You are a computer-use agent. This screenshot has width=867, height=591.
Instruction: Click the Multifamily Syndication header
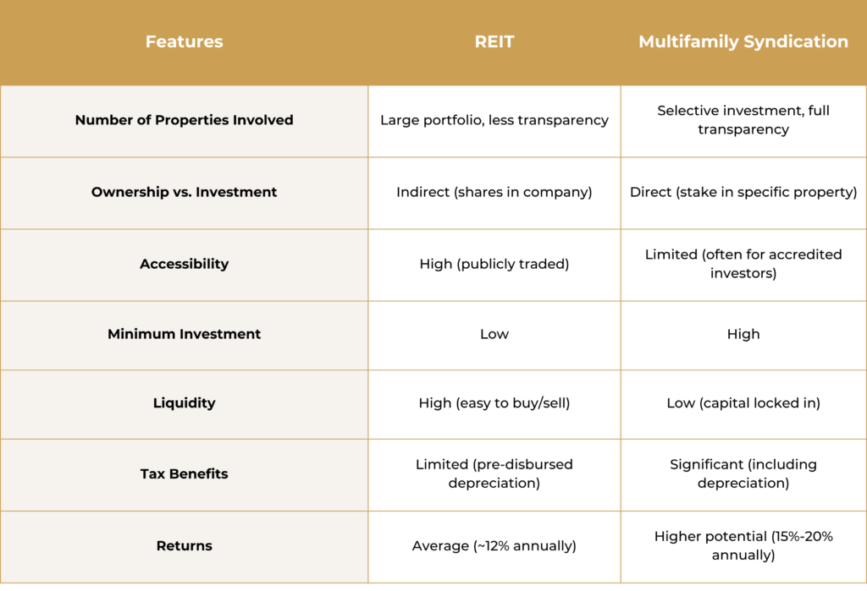coord(743,42)
